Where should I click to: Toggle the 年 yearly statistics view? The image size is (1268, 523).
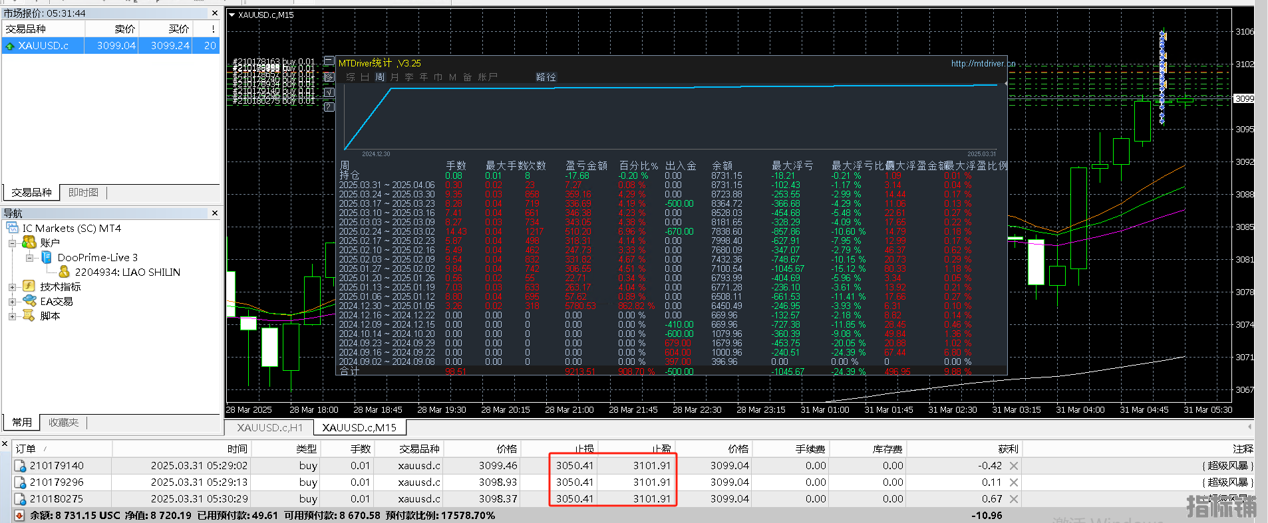click(x=424, y=77)
